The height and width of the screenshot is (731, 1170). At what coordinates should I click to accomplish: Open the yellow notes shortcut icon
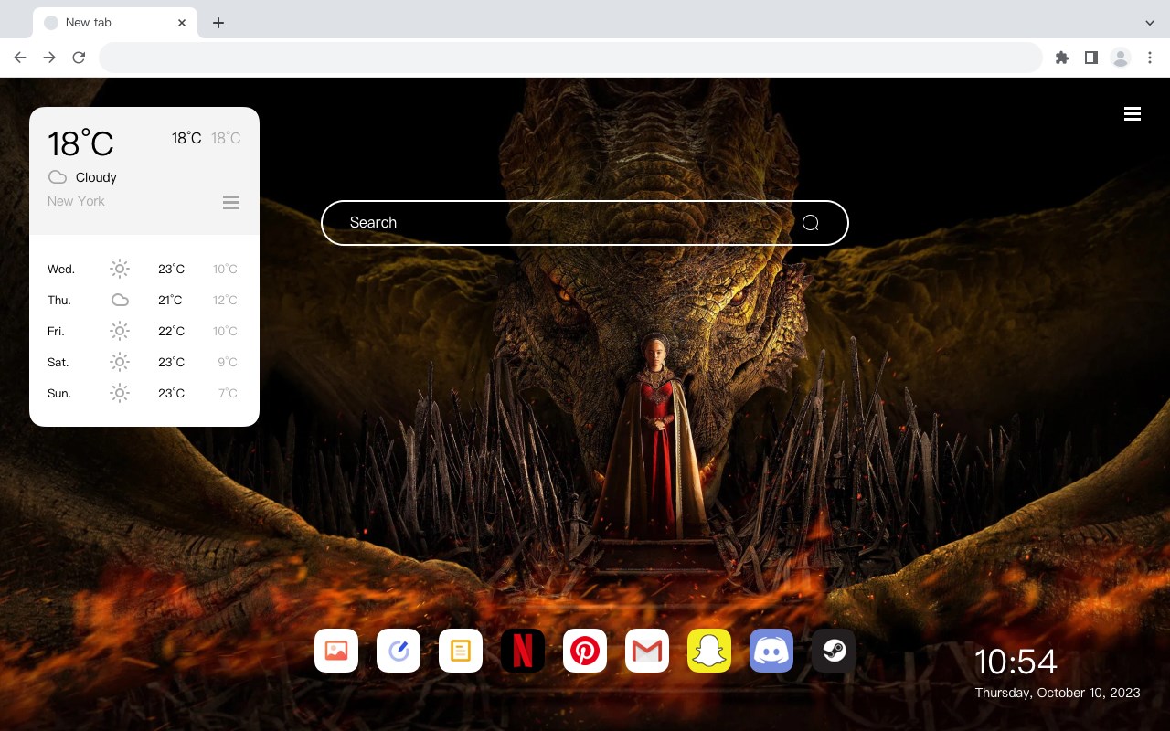coord(461,651)
